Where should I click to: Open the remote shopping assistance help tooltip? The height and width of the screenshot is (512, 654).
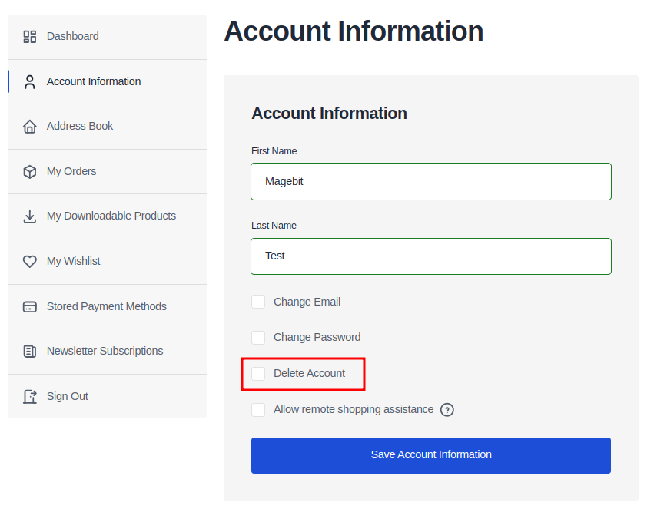[447, 410]
